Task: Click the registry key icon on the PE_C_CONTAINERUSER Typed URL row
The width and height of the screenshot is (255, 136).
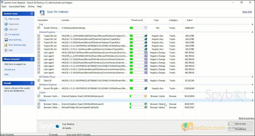Action: [x=146, y=35]
